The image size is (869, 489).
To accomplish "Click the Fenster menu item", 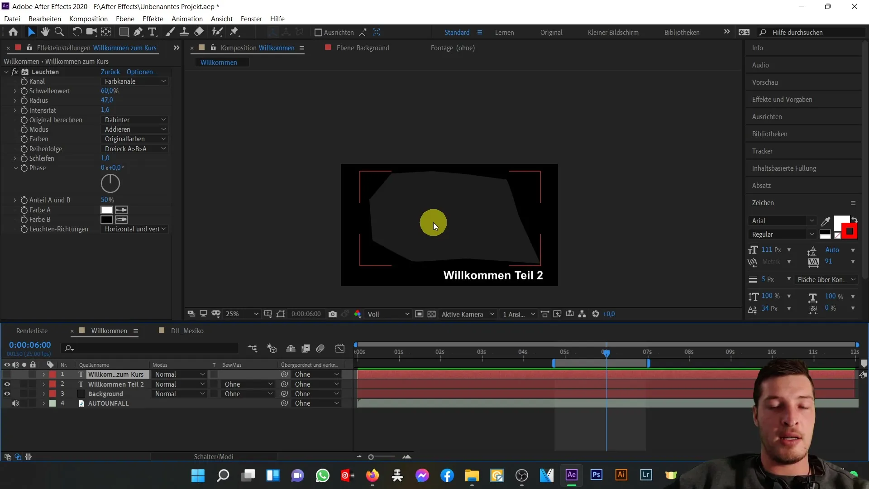I will pos(251,19).
